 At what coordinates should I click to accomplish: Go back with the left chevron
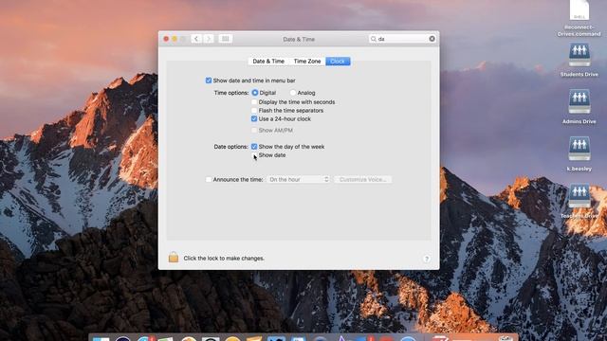tap(196, 39)
